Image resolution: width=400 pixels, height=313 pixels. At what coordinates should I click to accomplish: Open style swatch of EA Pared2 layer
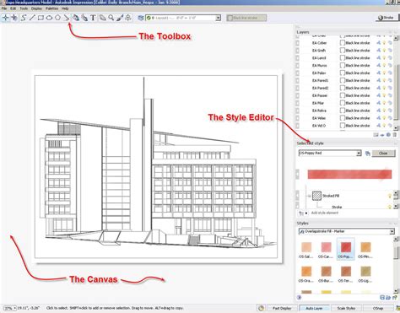[x=343, y=88]
